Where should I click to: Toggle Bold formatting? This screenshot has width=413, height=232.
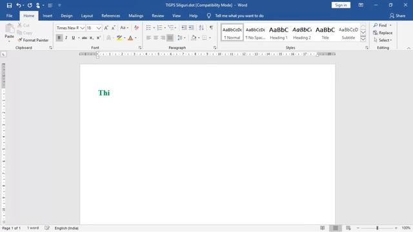coord(59,38)
